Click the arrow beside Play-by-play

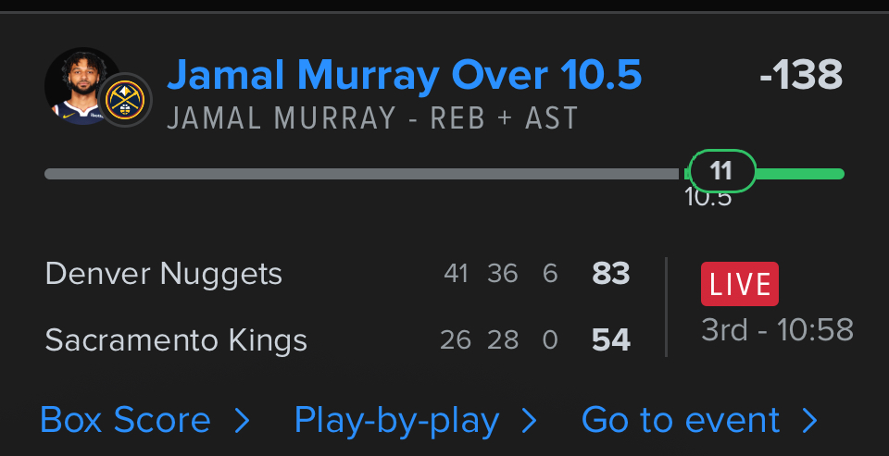[530, 422]
